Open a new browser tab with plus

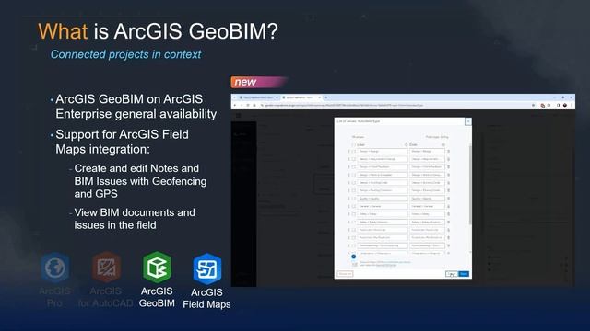(326, 97)
